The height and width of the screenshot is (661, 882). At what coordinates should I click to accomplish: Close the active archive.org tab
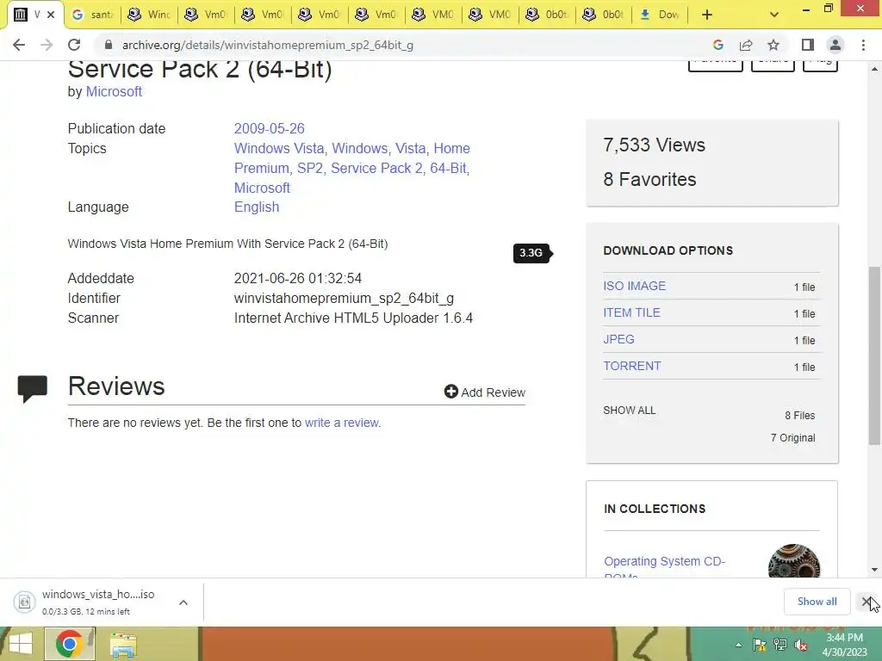coord(51,15)
